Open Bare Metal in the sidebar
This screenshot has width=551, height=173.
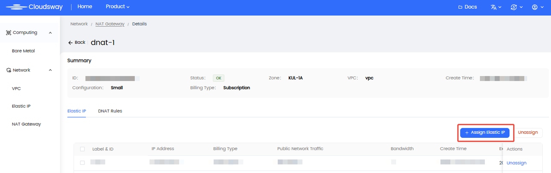pyautogui.click(x=23, y=51)
